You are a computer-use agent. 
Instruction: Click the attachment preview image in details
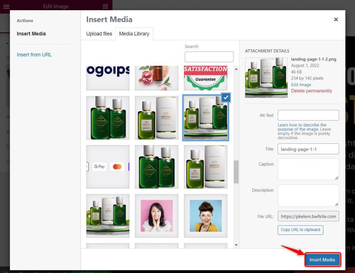[x=266, y=78]
